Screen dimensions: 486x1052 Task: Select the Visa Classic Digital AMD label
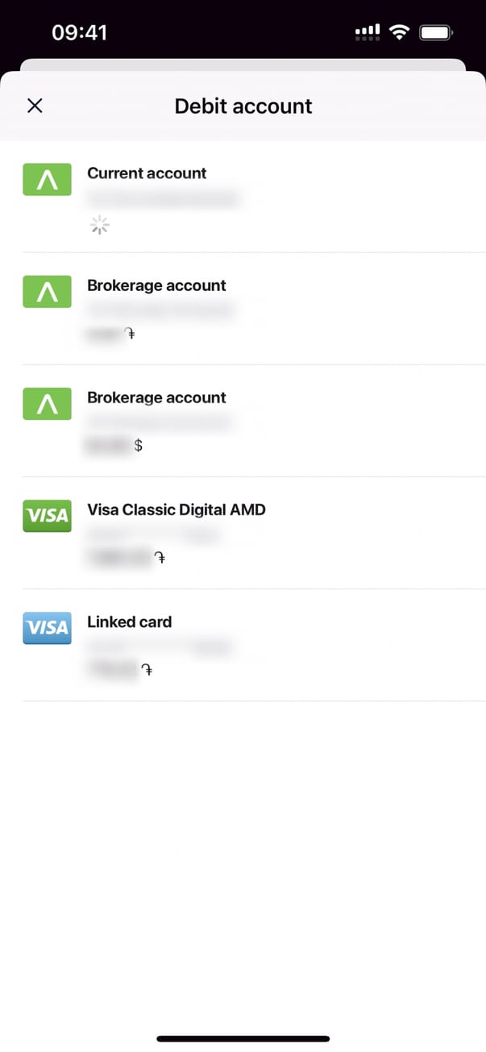[176, 509]
